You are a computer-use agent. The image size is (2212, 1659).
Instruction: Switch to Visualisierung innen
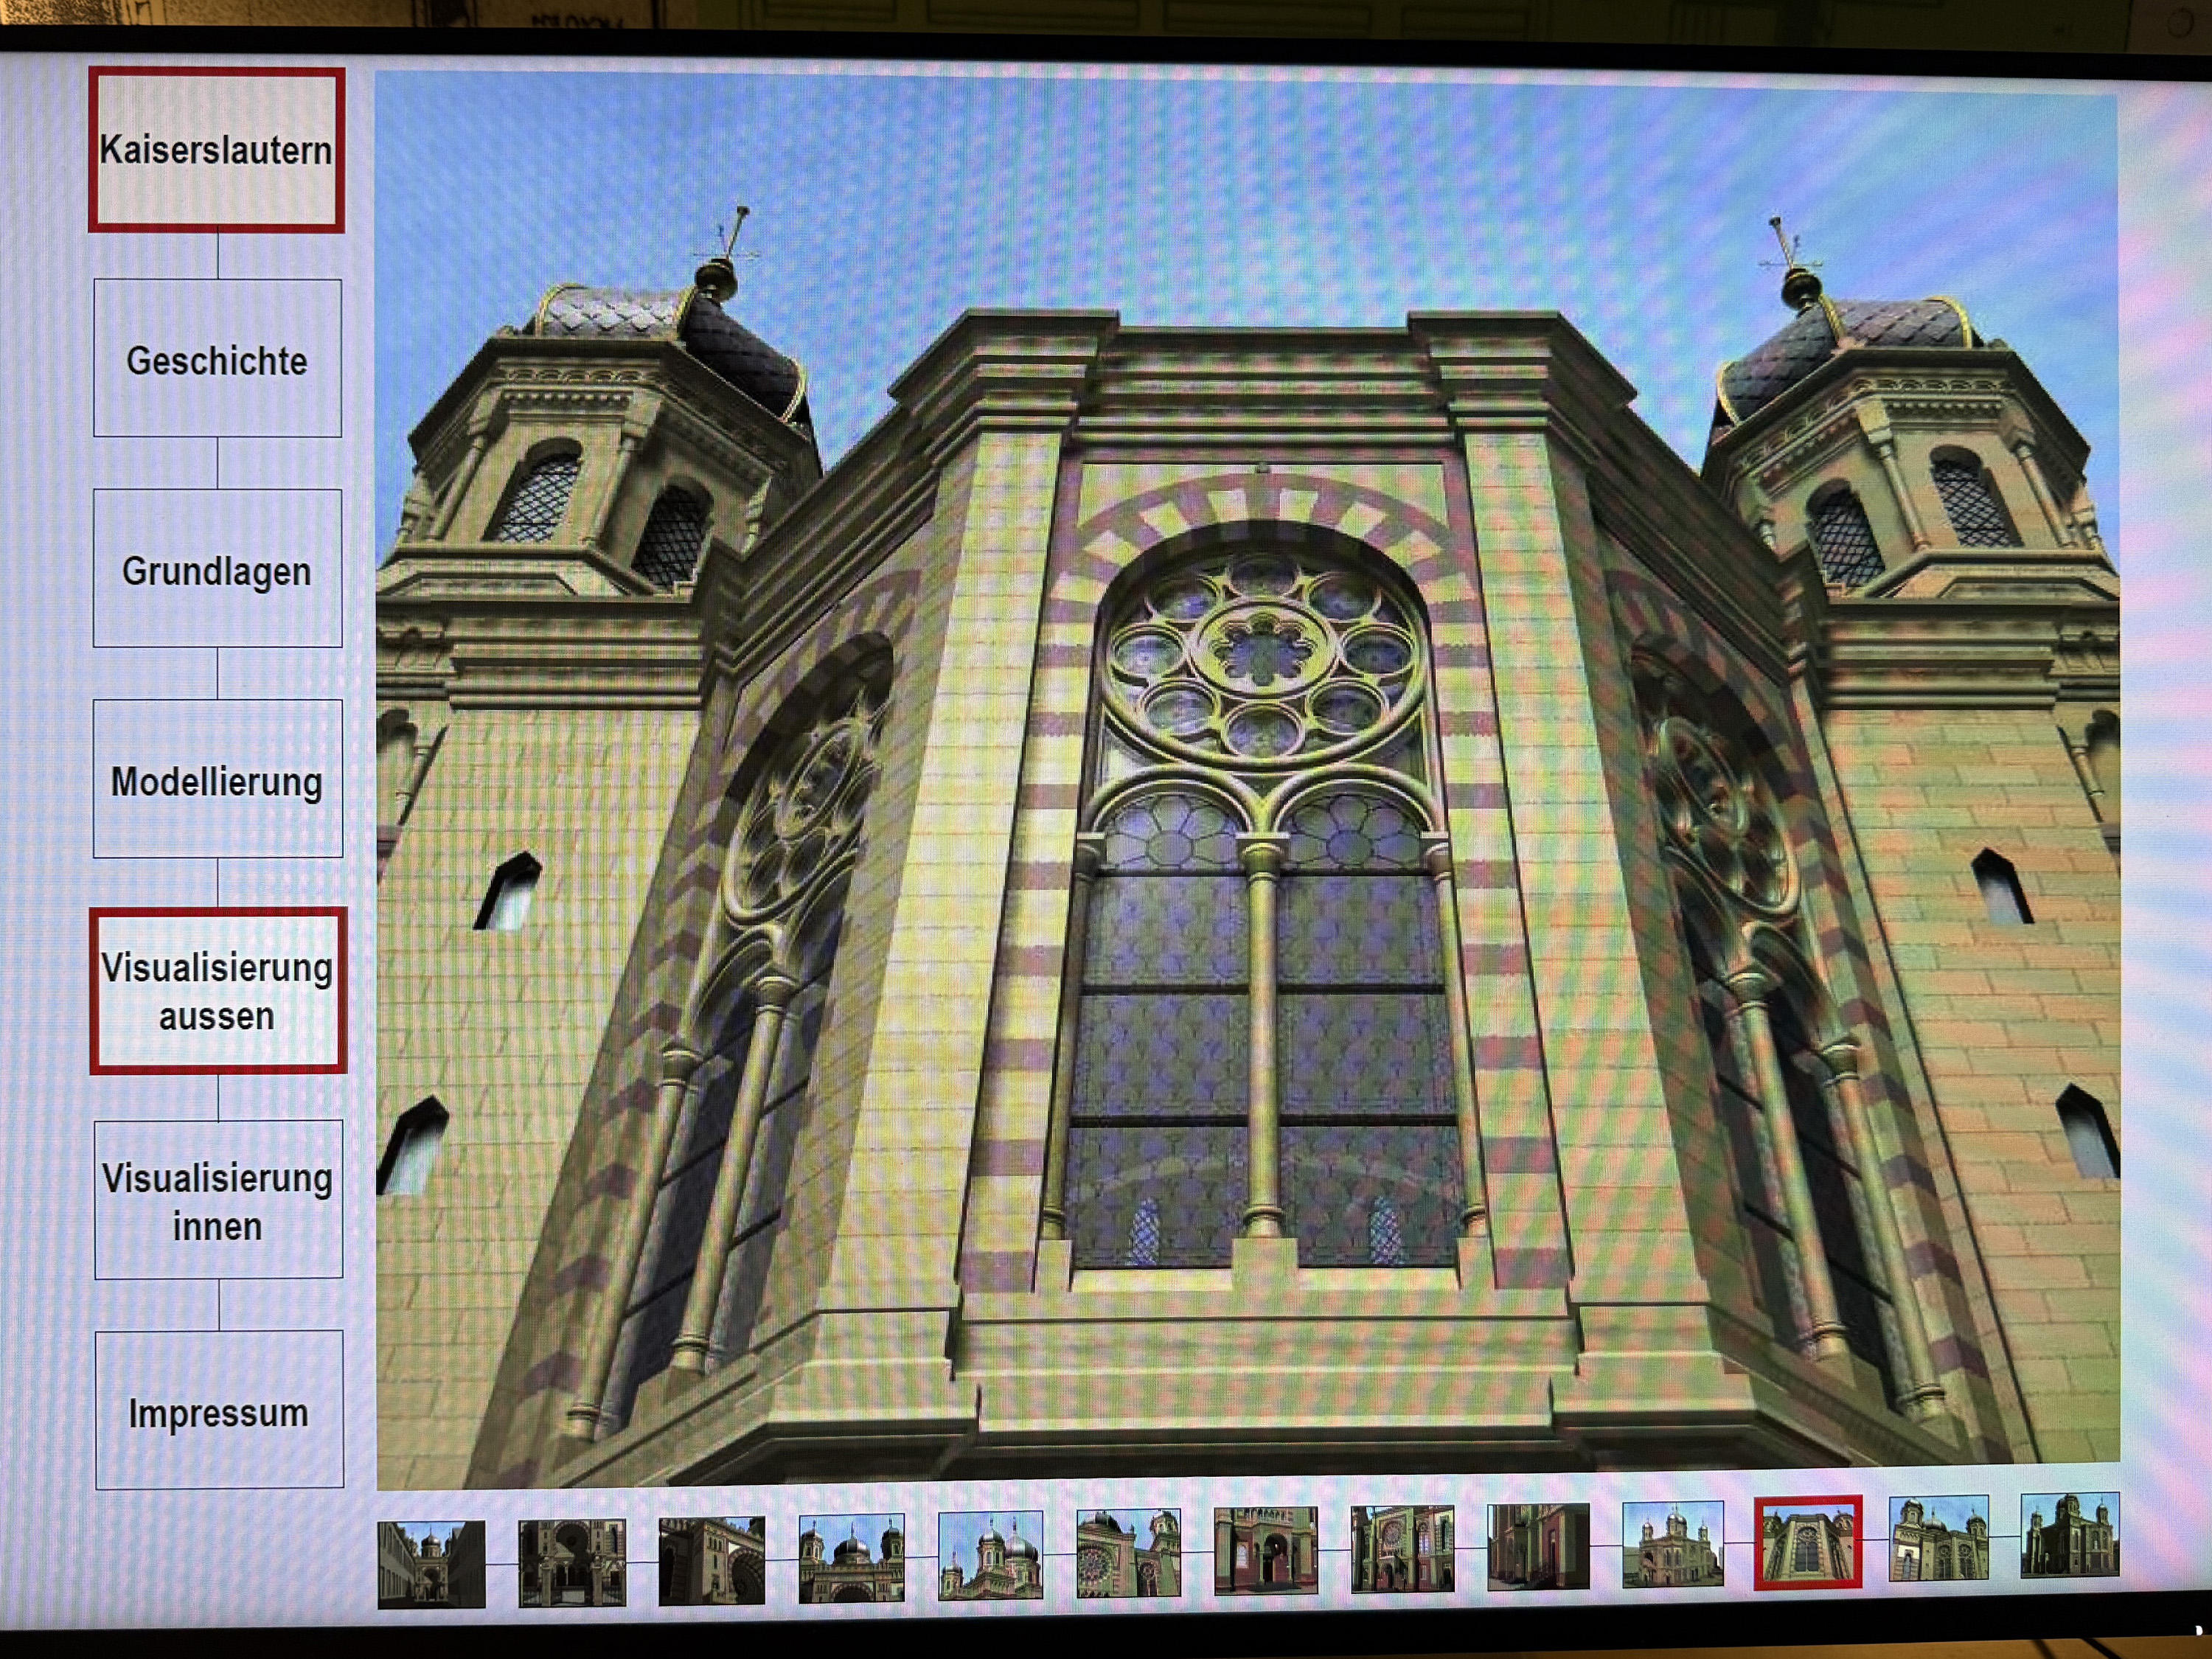coord(218,1199)
